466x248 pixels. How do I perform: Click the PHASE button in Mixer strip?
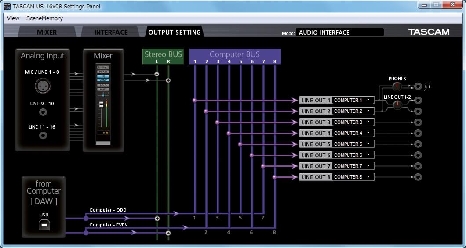coord(103,72)
